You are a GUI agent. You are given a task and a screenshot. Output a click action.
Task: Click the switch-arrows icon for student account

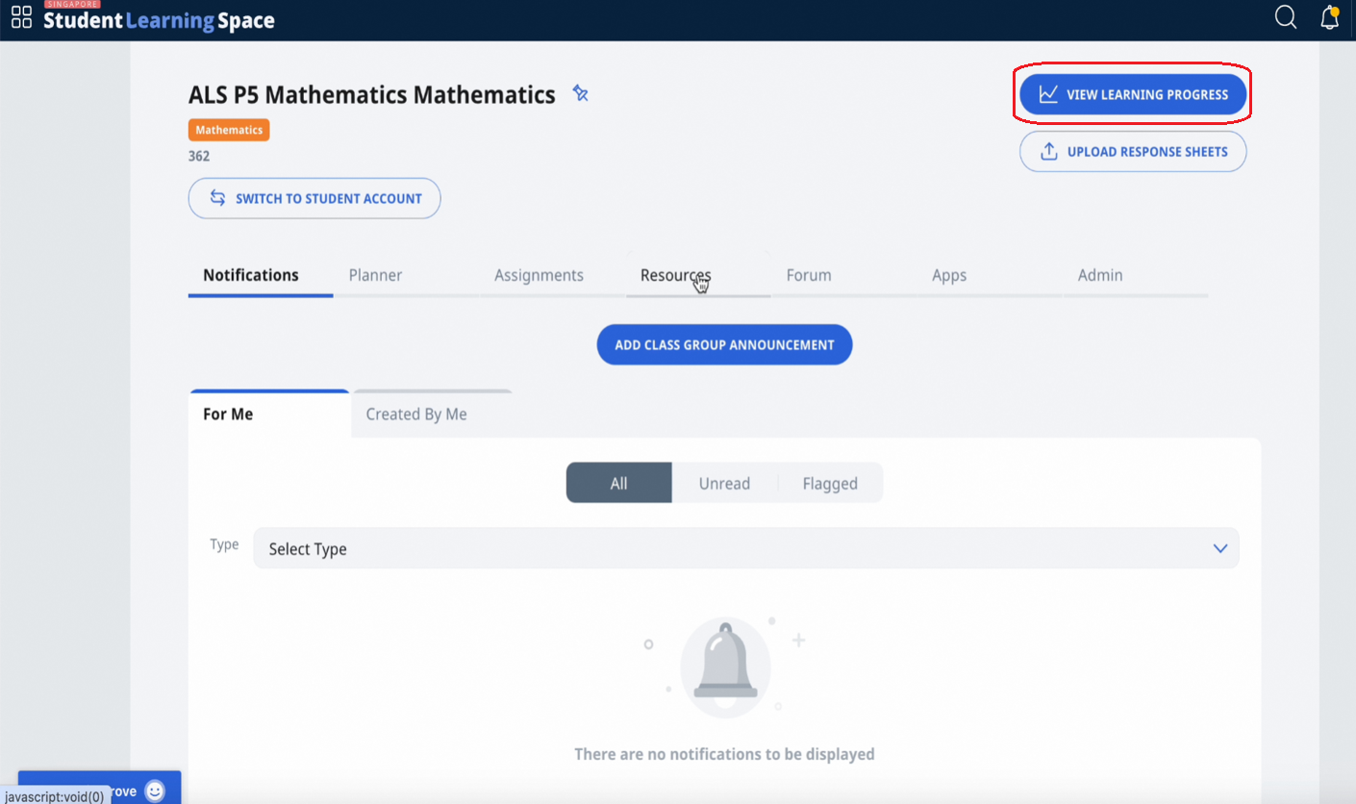[218, 198]
